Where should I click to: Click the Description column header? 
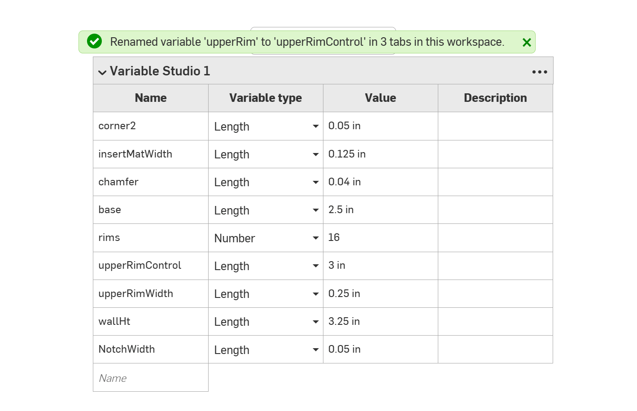click(495, 98)
